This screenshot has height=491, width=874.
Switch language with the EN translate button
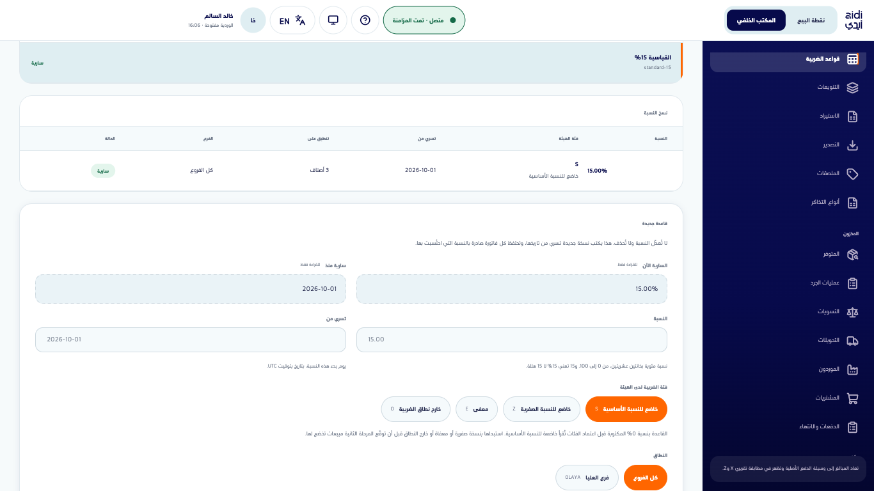pyautogui.click(x=292, y=20)
